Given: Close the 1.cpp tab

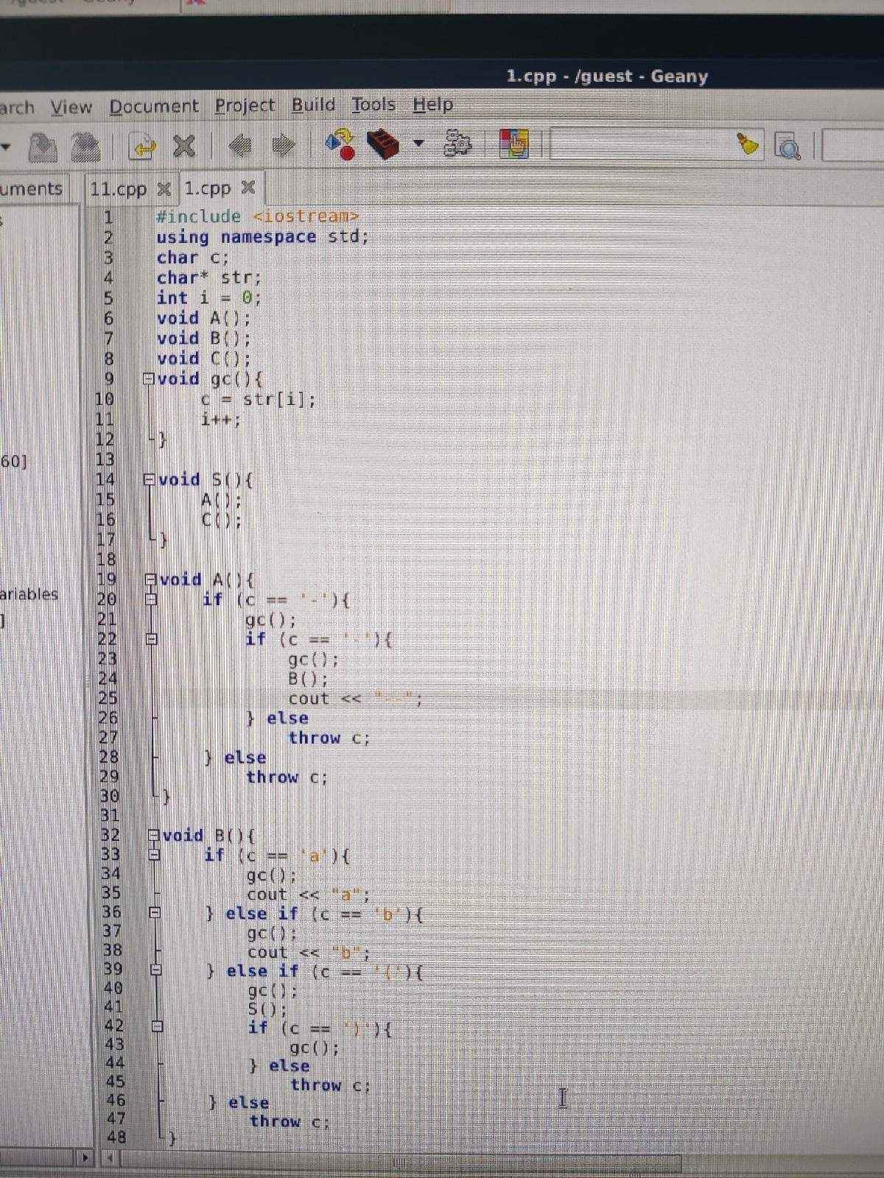Looking at the screenshot, I should [x=248, y=188].
